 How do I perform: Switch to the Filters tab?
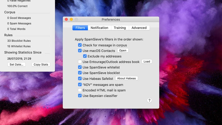pos(80,28)
